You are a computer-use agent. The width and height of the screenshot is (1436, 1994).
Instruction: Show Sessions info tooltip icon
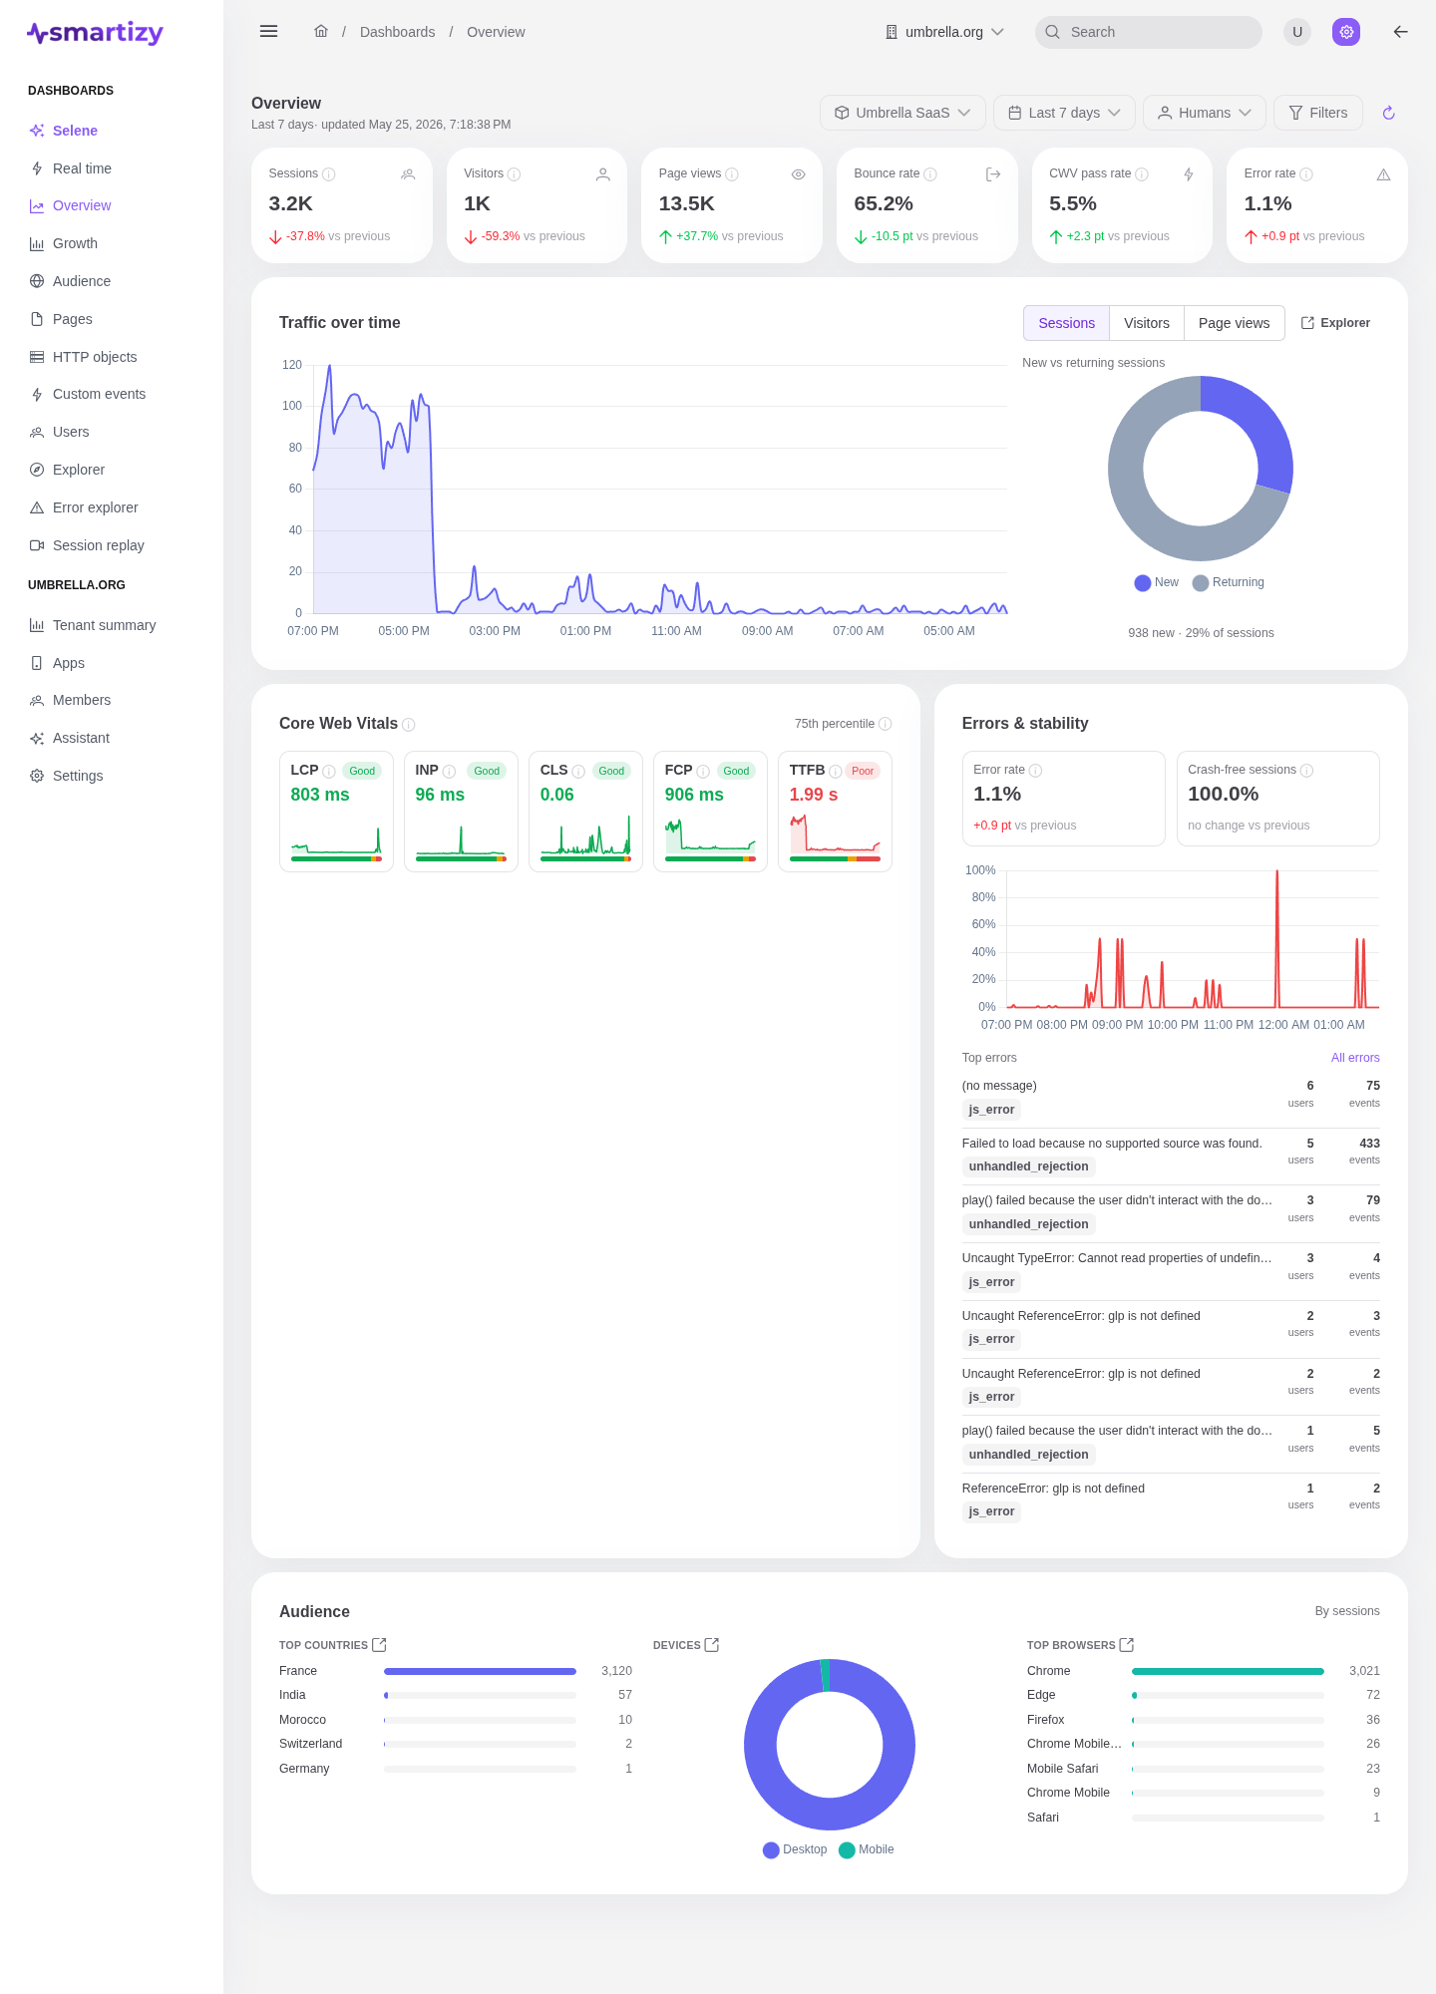click(329, 174)
